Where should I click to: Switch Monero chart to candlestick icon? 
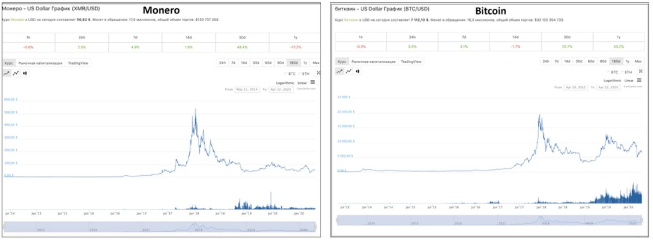[x=24, y=73]
